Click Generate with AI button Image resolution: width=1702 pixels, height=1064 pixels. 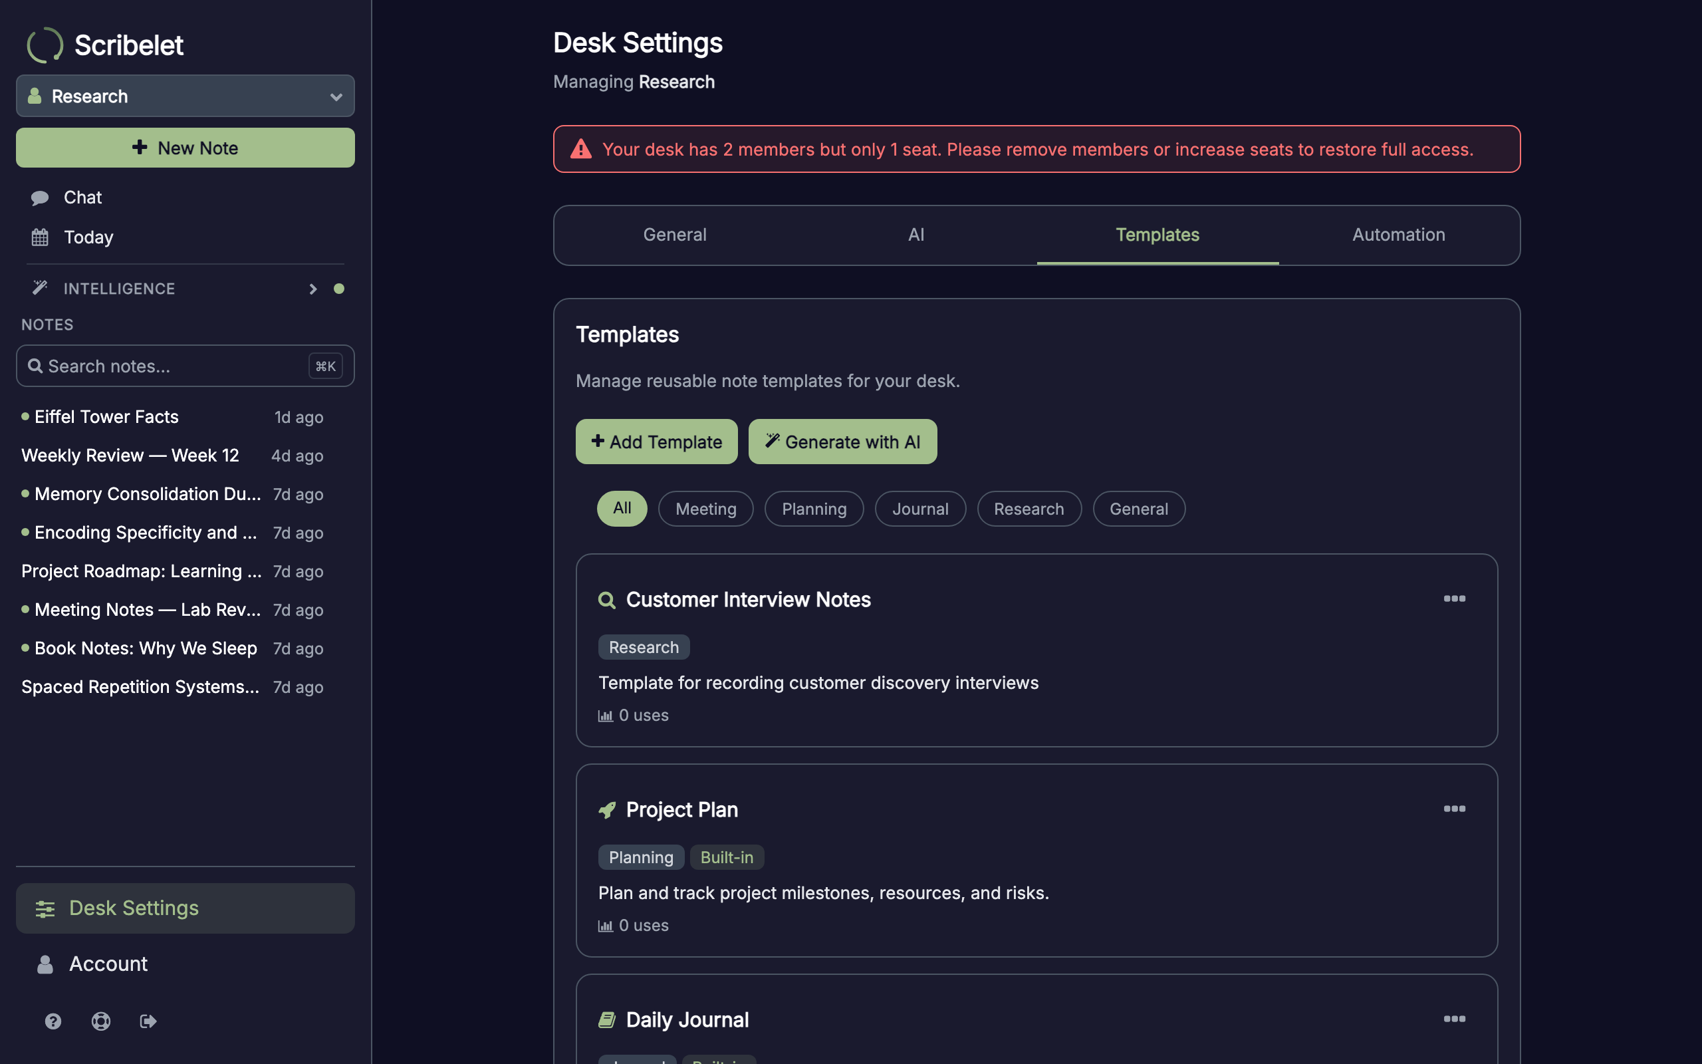[842, 441]
